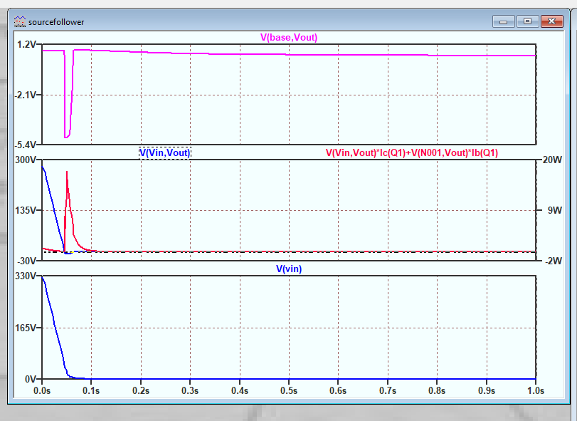This screenshot has width=577, height=421.
Task: Click the 1.0s time axis label
Action: tap(536, 391)
